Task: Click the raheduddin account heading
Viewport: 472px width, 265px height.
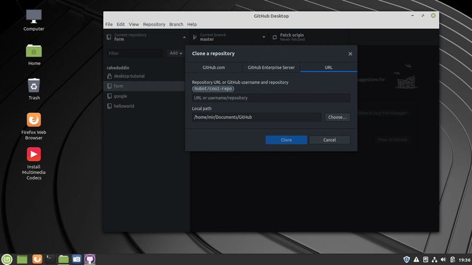Action: point(118,68)
